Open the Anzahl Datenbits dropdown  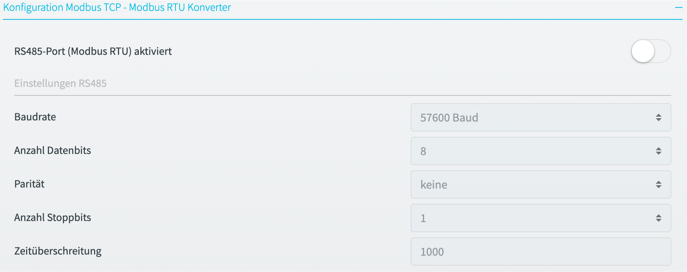pos(541,151)
